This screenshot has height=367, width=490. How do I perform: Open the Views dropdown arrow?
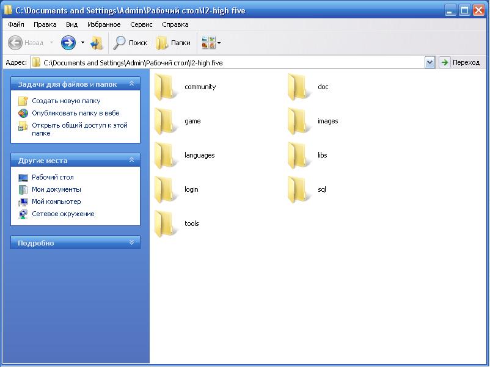click(219, 43)
